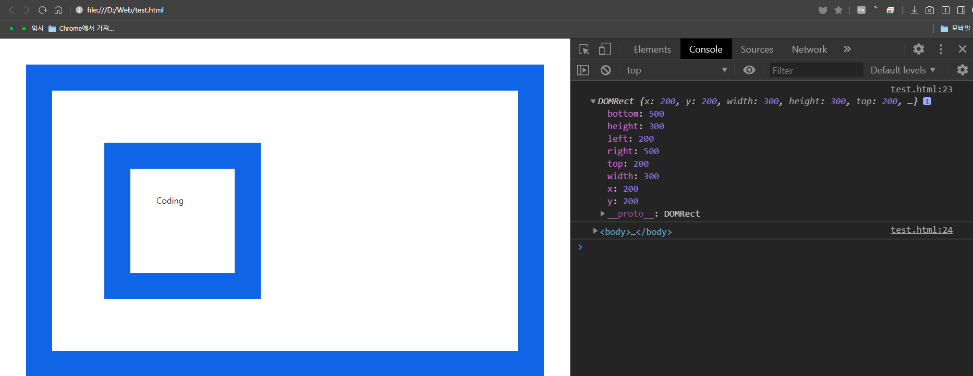Capture the page with the camera icon

(930, 10)
